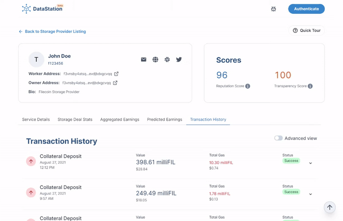Switch to Storage Deal Stats tab
This screenshot has height=221, width=343.
[x=75, y=119]
